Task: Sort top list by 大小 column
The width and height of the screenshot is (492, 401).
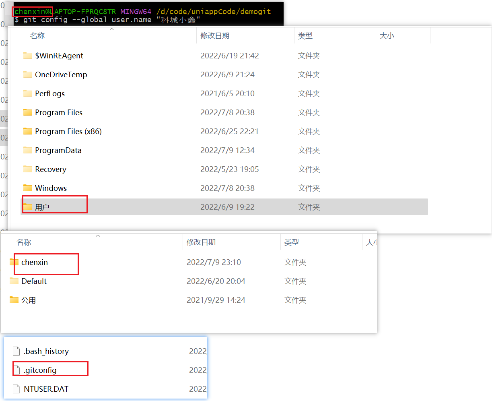Action: [387, 36]
